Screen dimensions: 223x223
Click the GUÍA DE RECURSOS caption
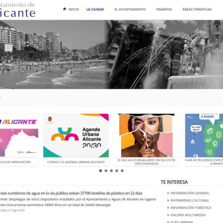[204, 162]
